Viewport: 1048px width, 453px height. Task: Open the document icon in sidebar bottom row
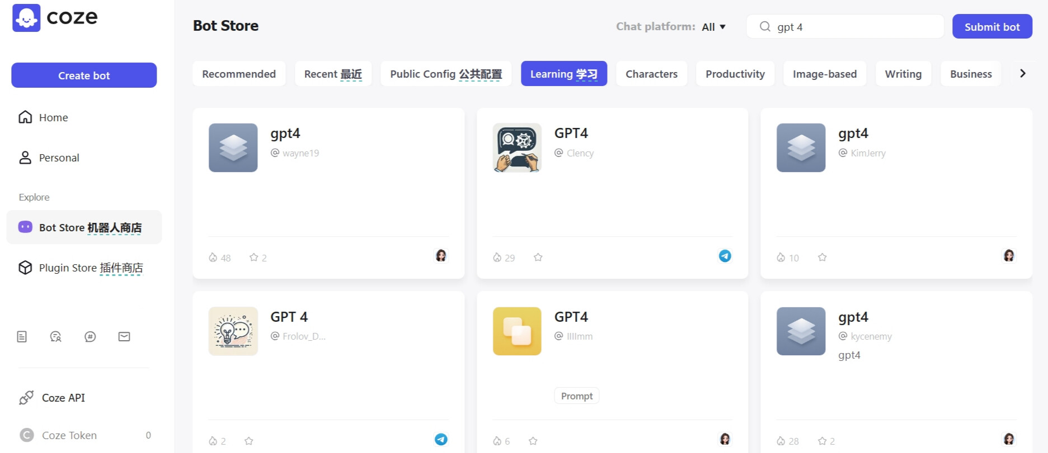tap(22, 336)
